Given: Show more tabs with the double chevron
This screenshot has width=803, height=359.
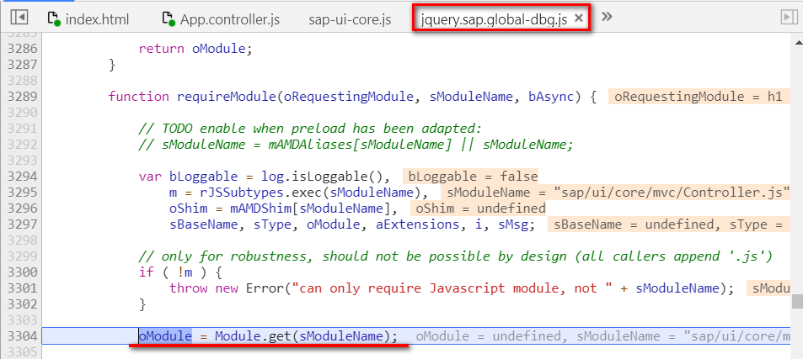Looking at the screenshot, I should 607,16.
